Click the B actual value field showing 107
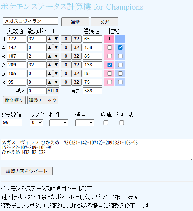 coord(16,56)
